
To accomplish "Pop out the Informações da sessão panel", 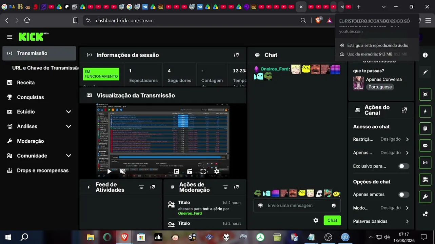I will [236, 55].
